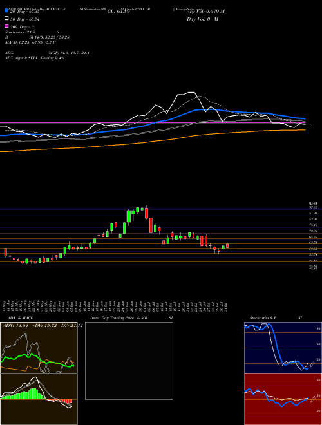Click the tallest green candlestick near peak
This screenshot has width=322, height=425.
(x=129, y=216)
